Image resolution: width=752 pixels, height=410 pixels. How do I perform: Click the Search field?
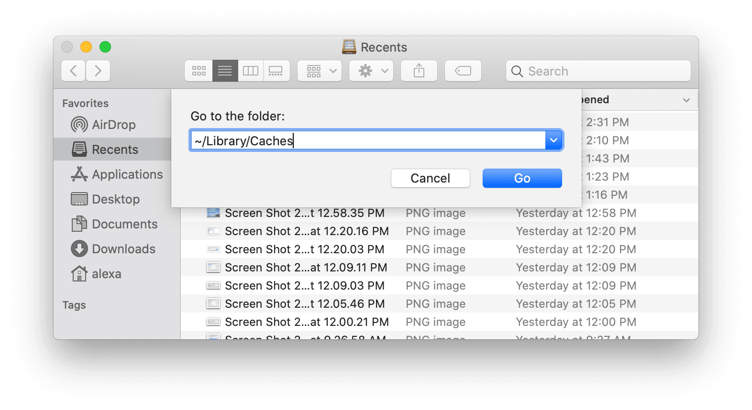[x=598, y=71]
